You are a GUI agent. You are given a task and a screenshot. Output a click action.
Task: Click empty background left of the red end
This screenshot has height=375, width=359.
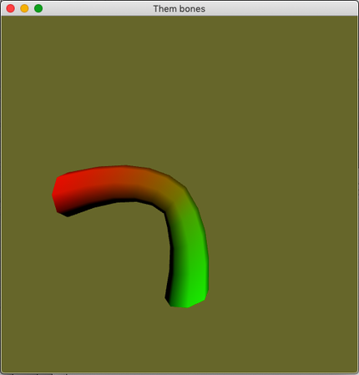[x=27, y=195]
